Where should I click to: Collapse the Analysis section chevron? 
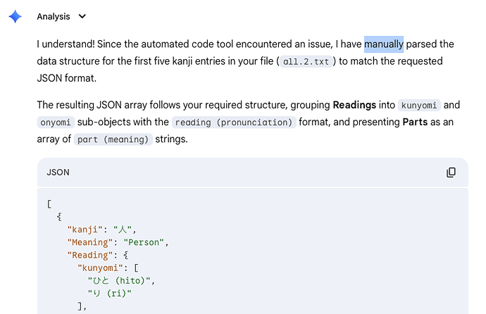click(x=82, y=16)
